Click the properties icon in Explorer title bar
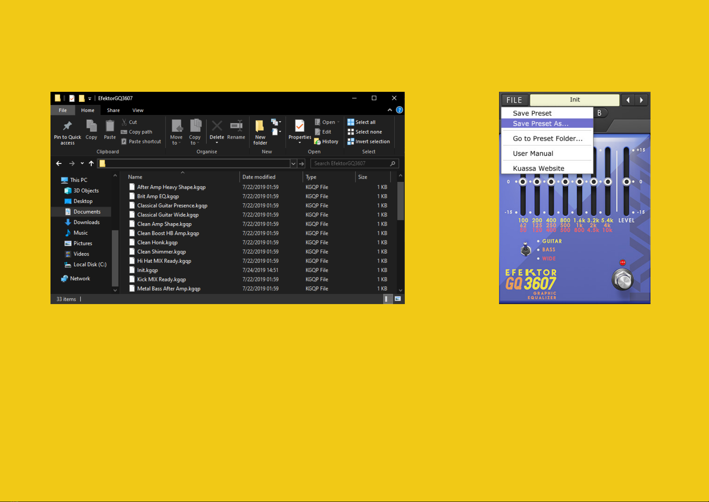This screenshot has width=709, height=502. coord(72,98)
